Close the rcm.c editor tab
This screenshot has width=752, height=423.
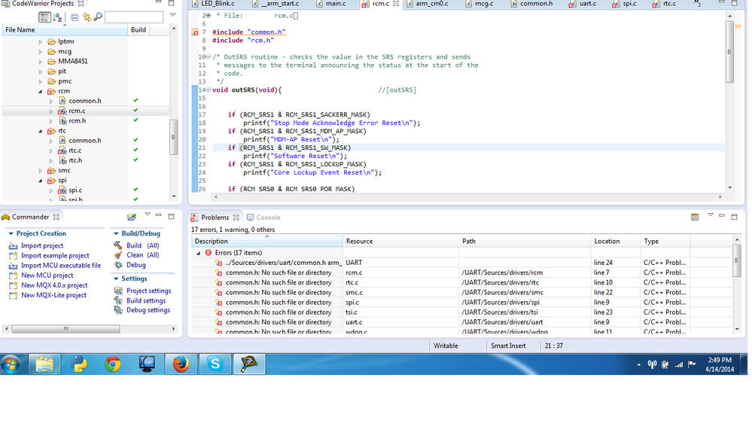[x=396, y=4]
